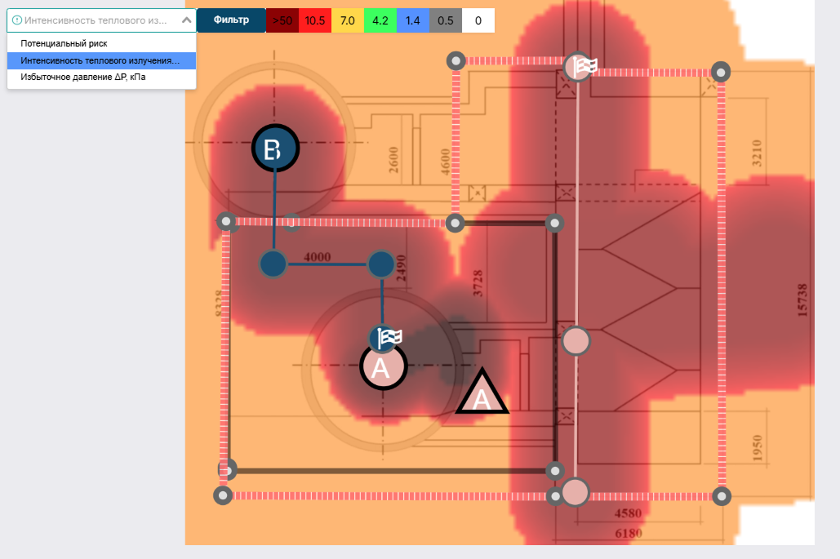This screenshot has width=840, height=559.
Task: Click the yellow 7.0 legend swatch
Action: (x=348, y=20)
